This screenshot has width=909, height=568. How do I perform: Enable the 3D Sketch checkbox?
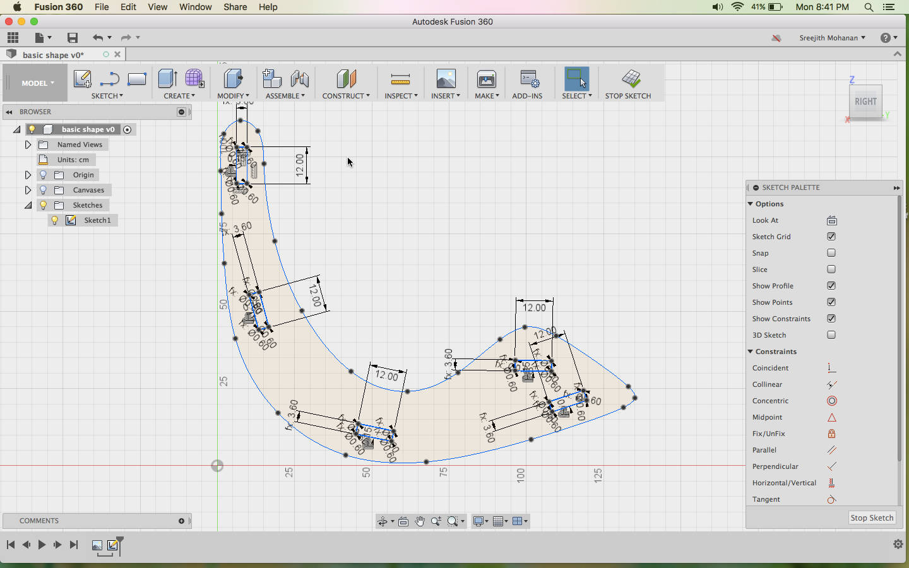click(x=831, y=335)
